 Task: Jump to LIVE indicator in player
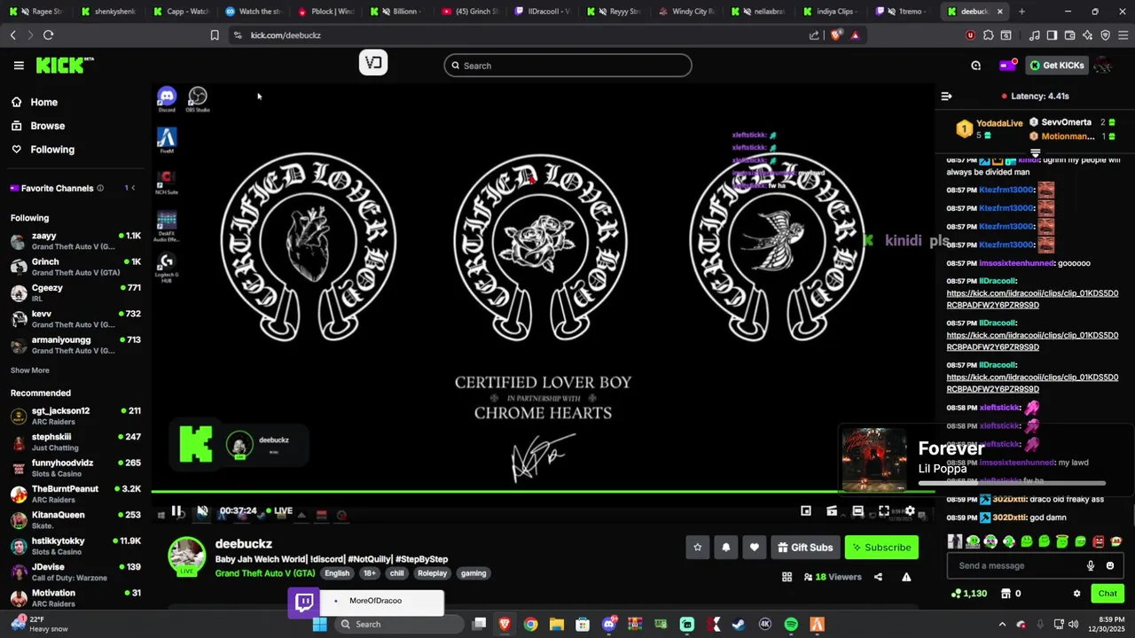click(x=278, y=511)
